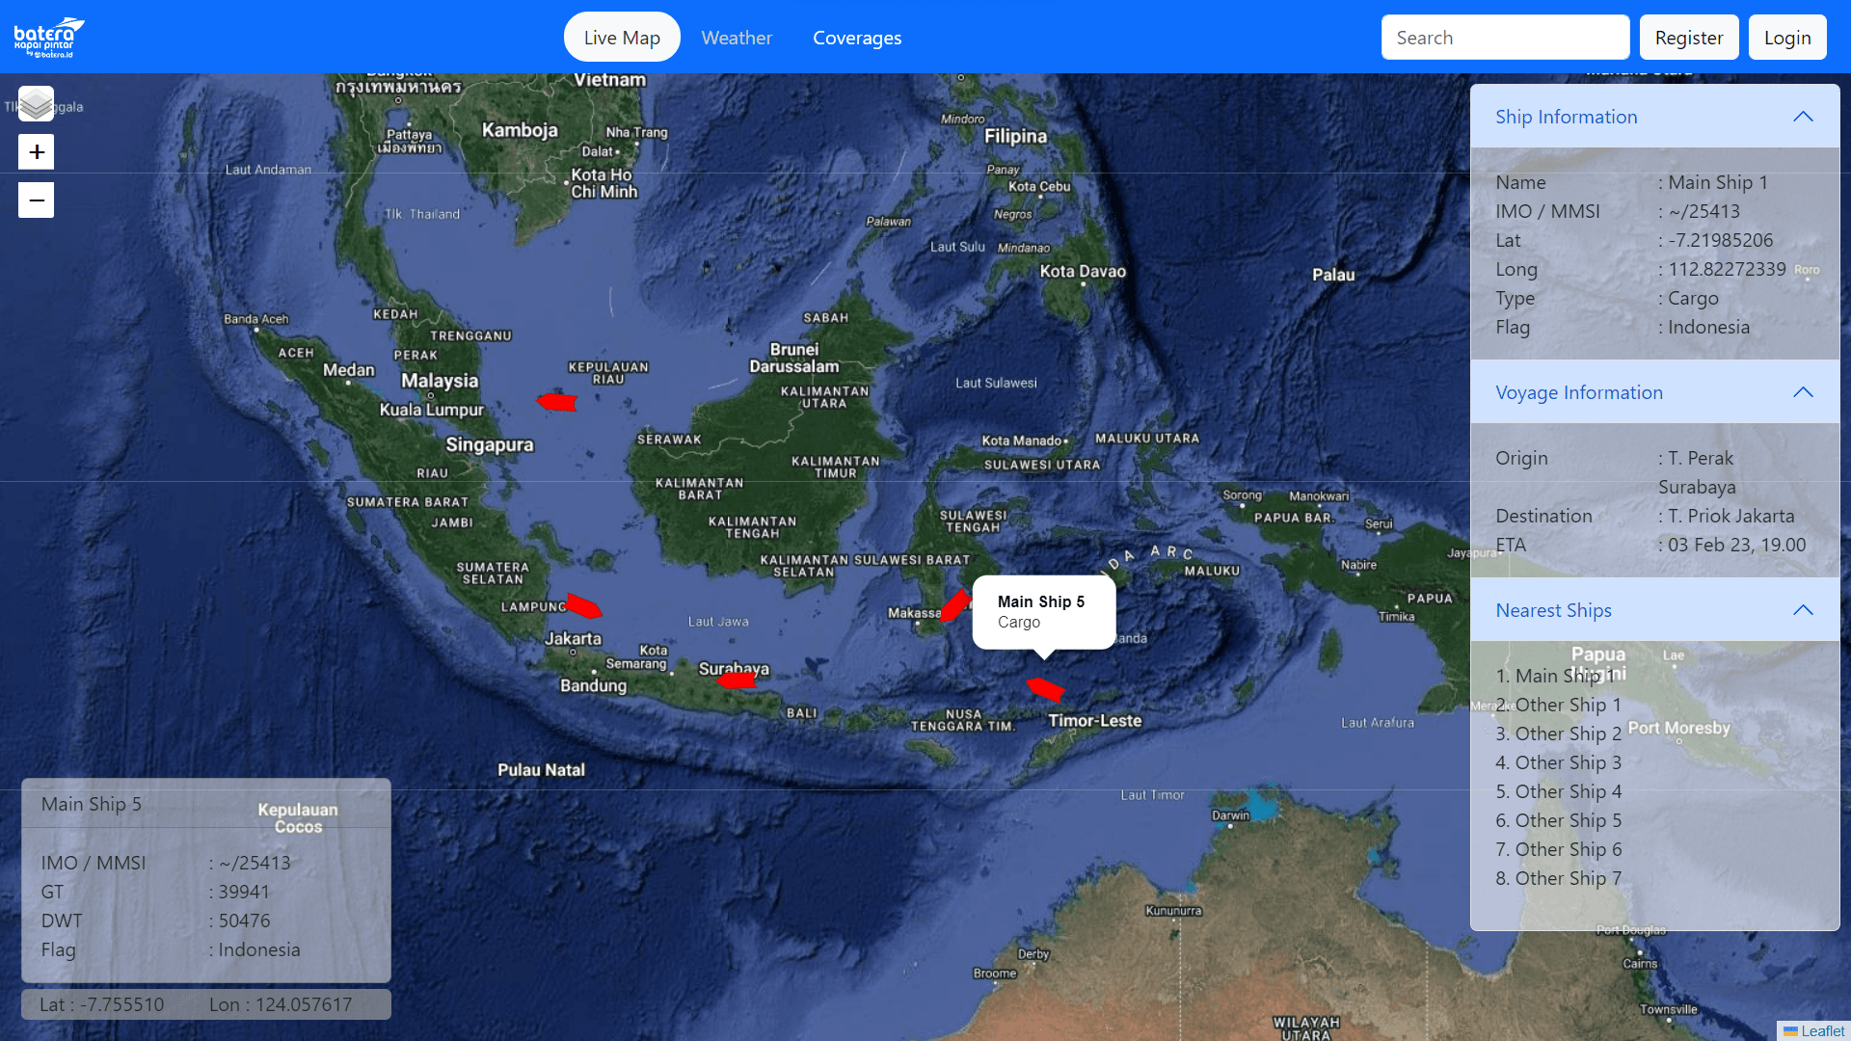Image resolution: width=1851 pixels, height=1041 pixels.
Task: Select the red ship marker near Lampung
Action: [583, 606]
